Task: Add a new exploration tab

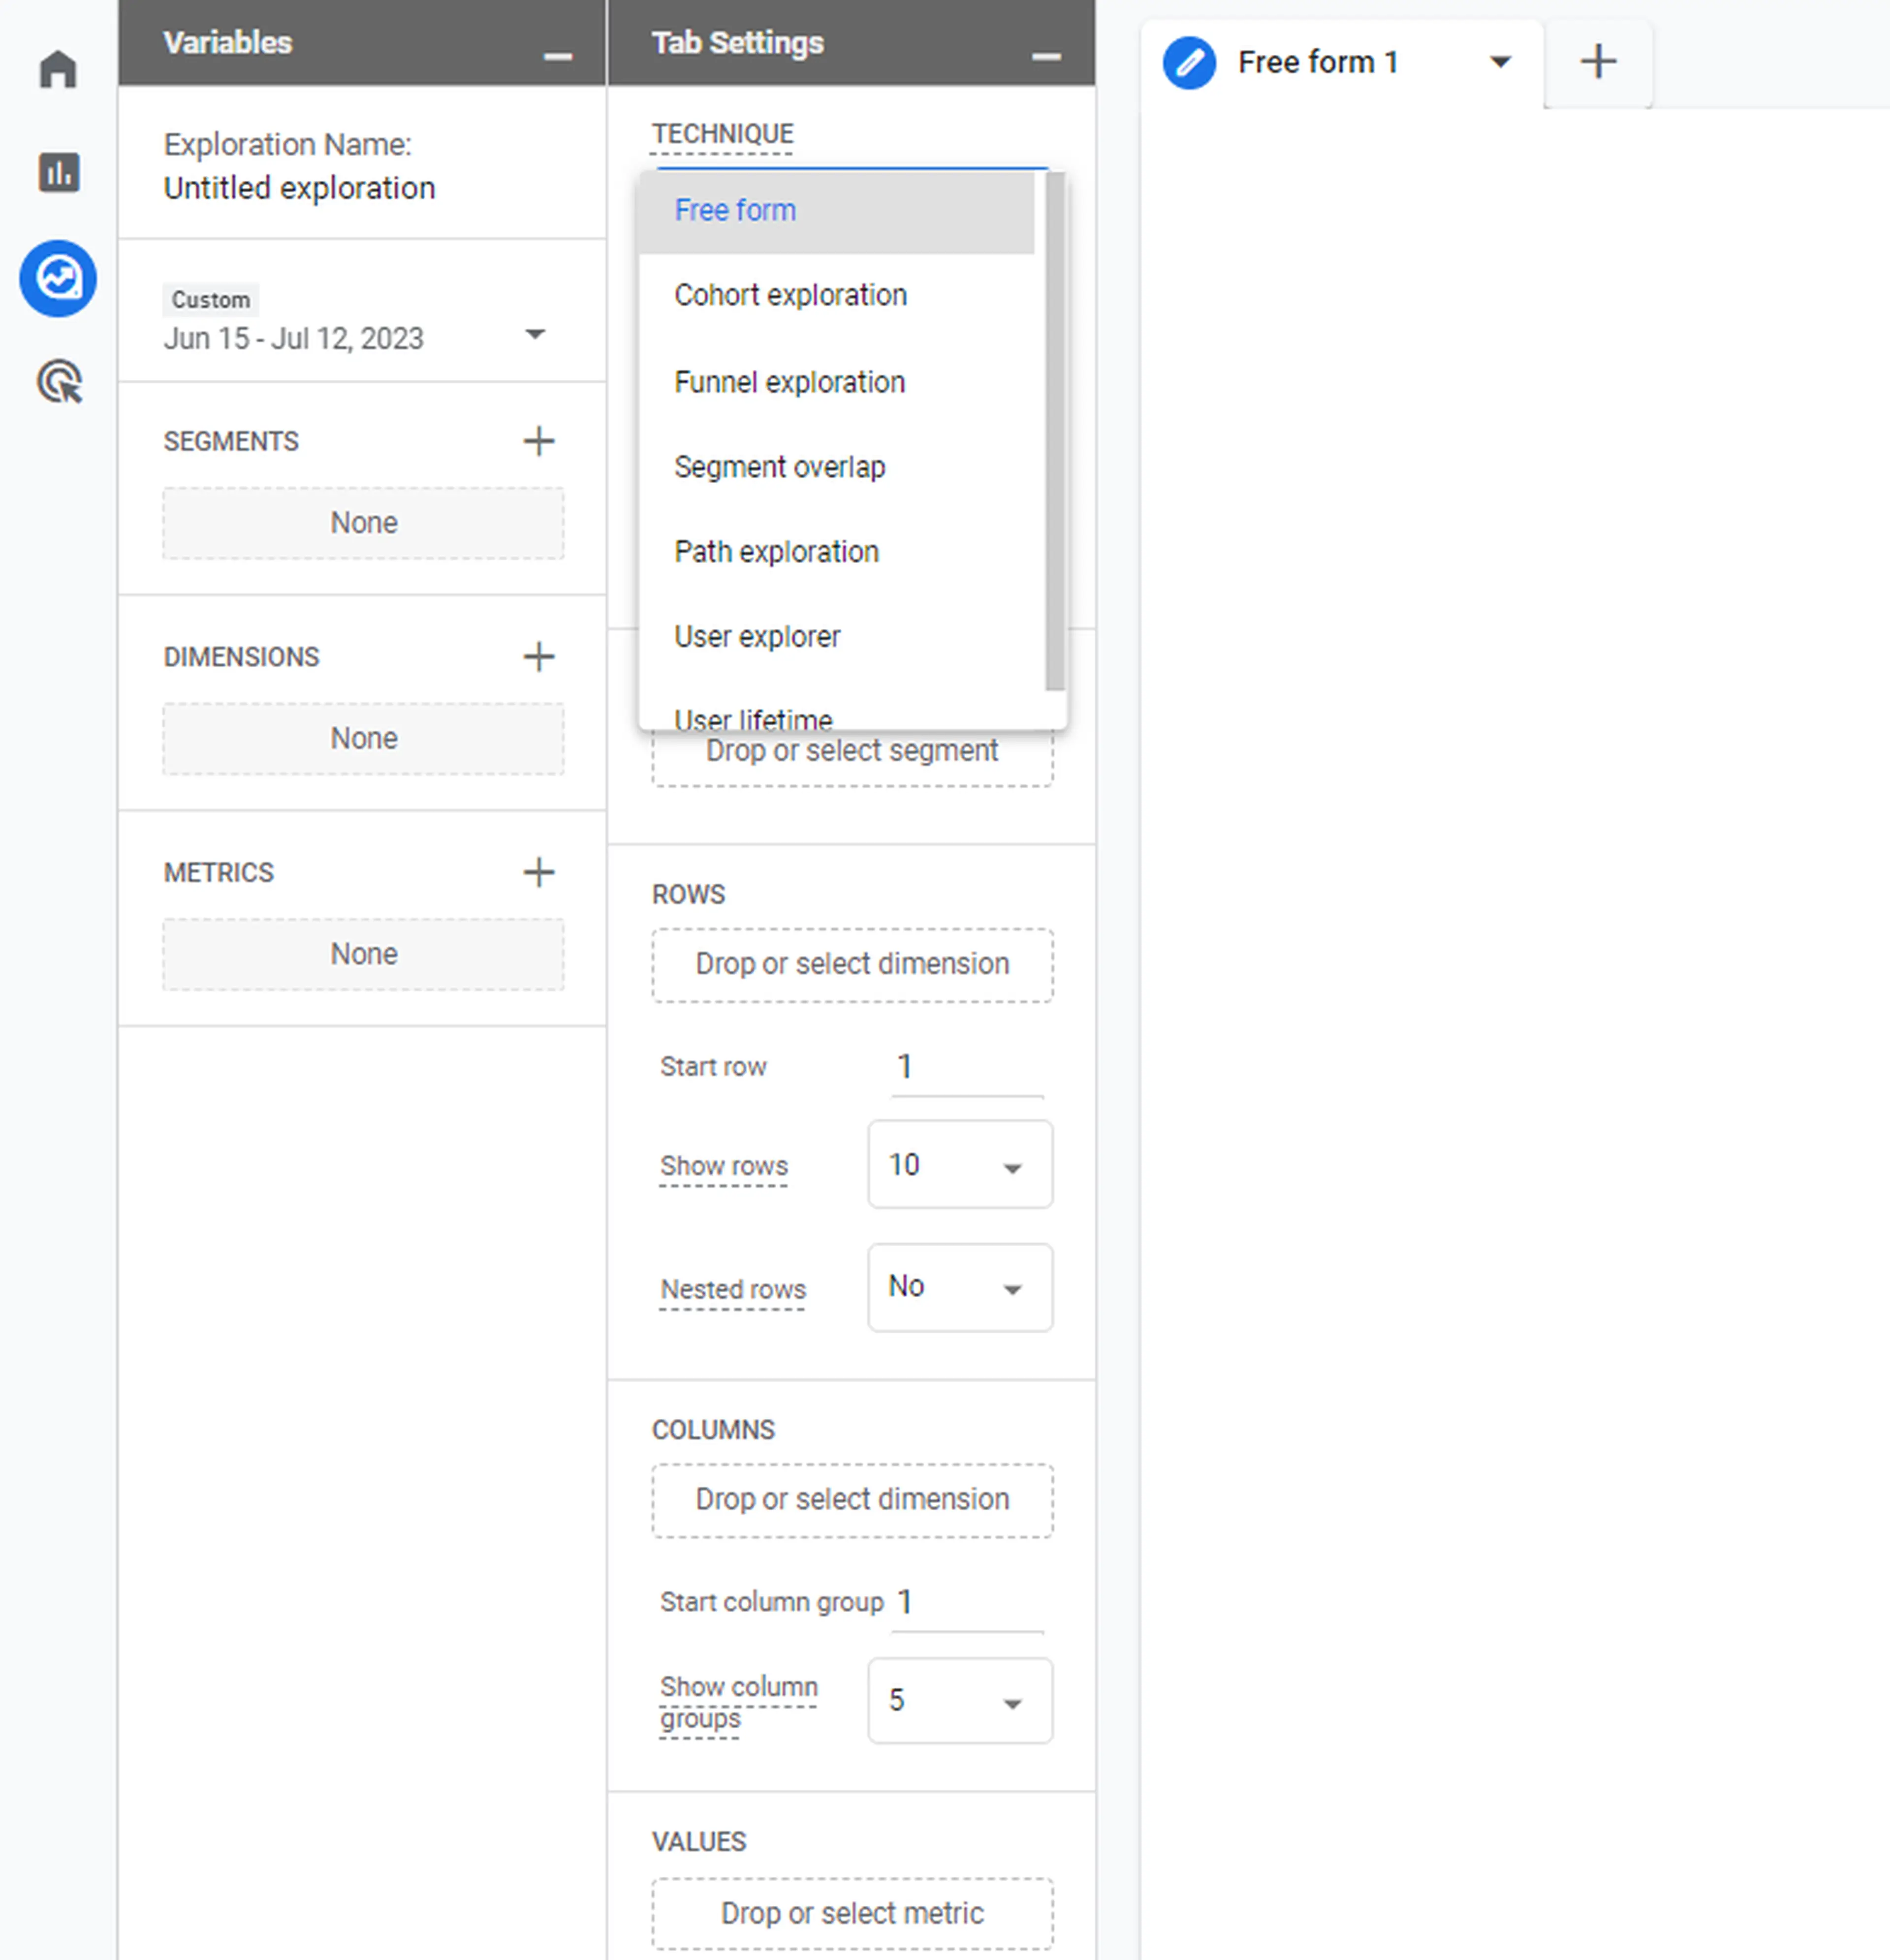Action: pyautogui.click(x=1598, y=62)
